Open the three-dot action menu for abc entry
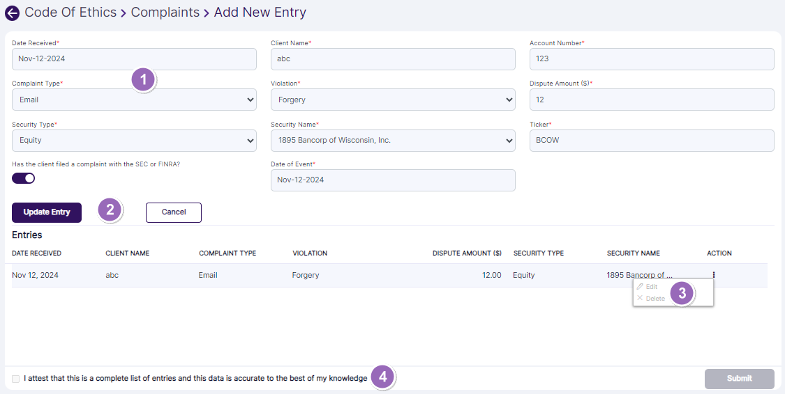 coord(713,275)
